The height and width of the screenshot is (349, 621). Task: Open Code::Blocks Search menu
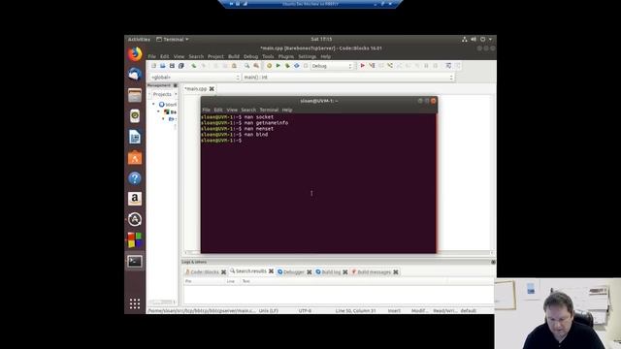(x=196, y=56)
